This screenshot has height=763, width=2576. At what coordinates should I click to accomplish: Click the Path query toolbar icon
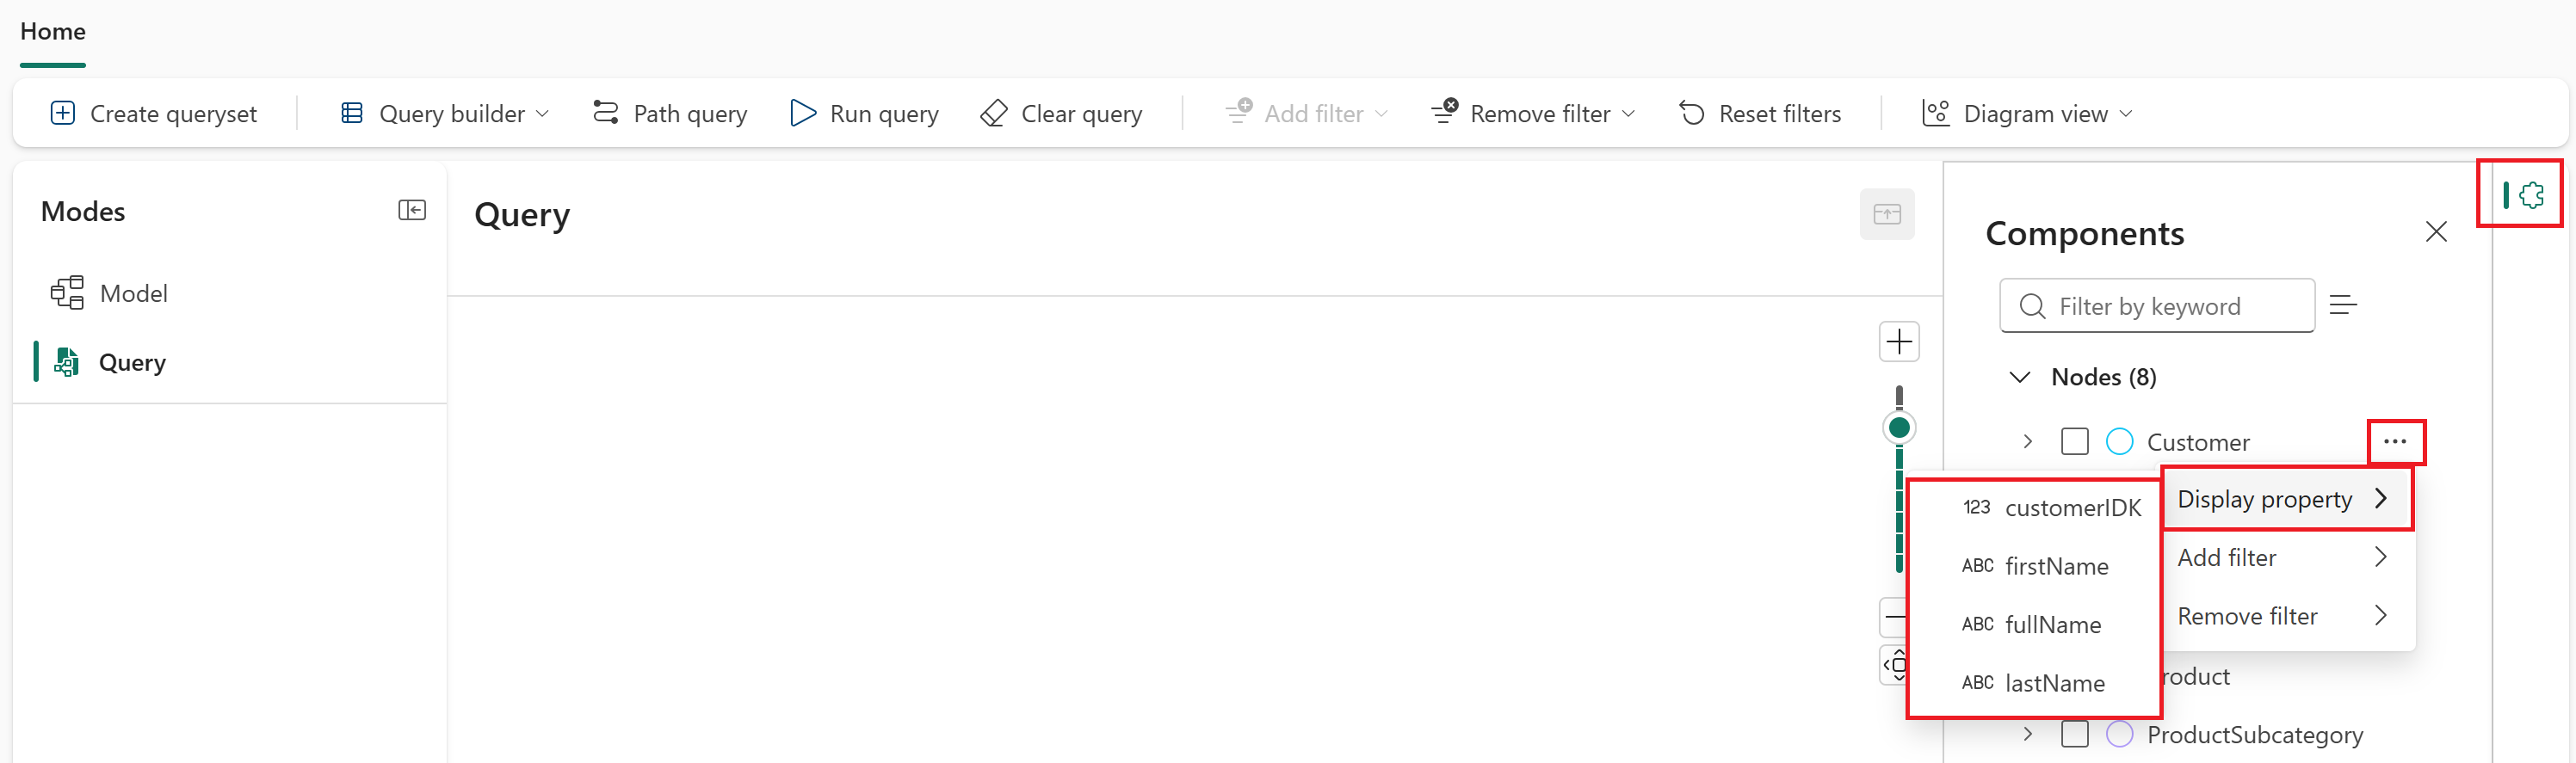point(606,113)
